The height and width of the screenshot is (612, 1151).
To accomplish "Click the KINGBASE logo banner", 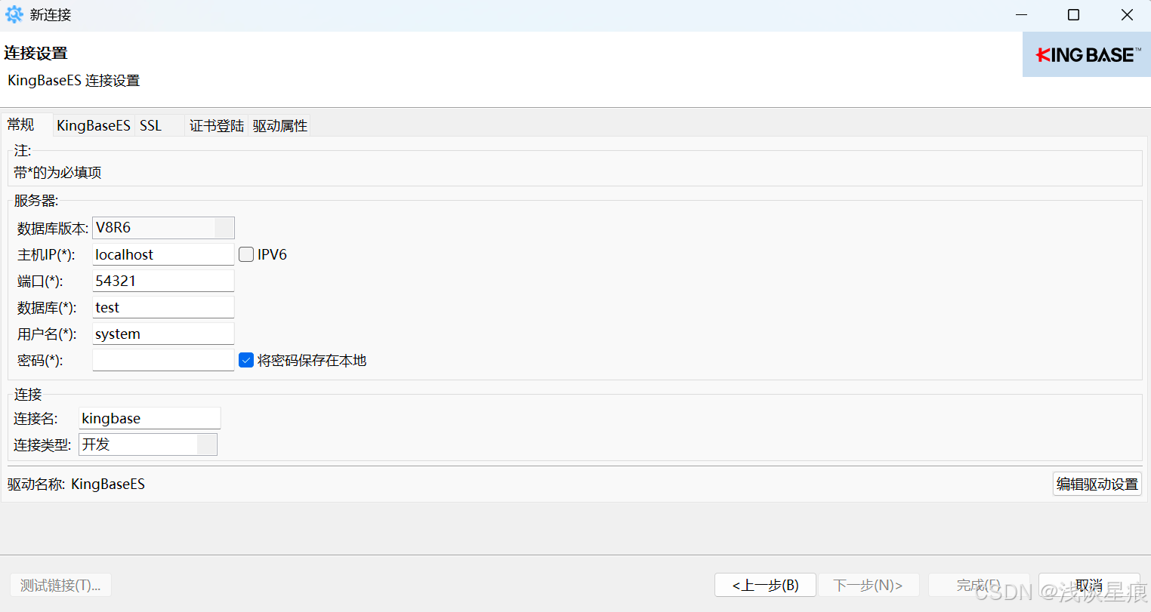I will coord(1086,54).
